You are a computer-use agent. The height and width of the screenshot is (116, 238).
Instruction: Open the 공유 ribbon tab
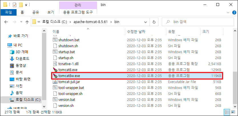[x=36, y=12]
